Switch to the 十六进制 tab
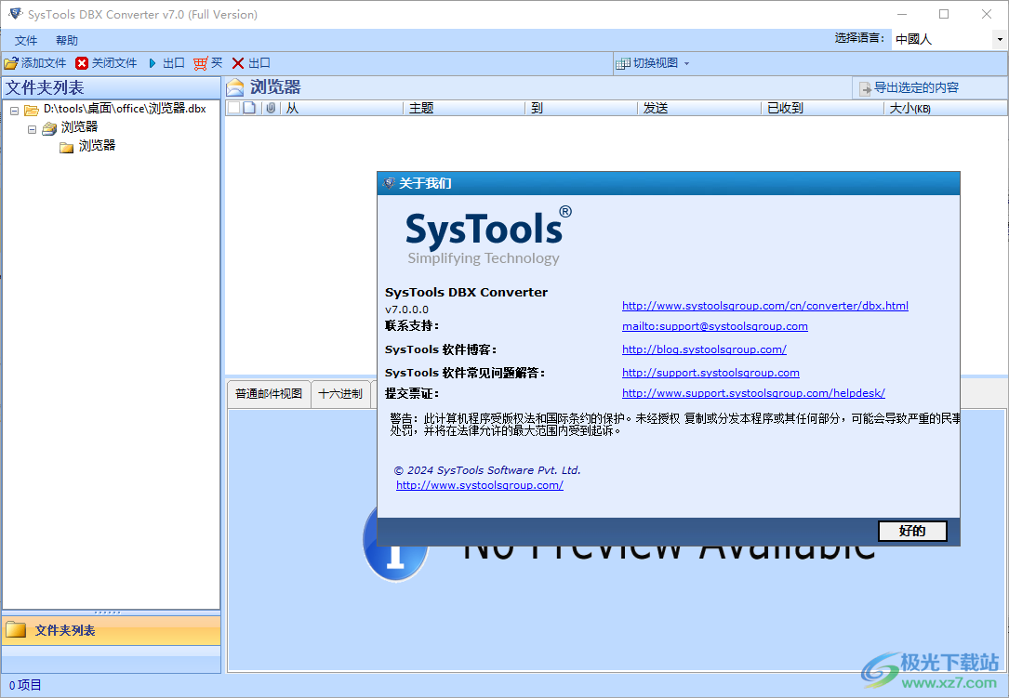Screen dimensions: 1009x698 (341, 393)
